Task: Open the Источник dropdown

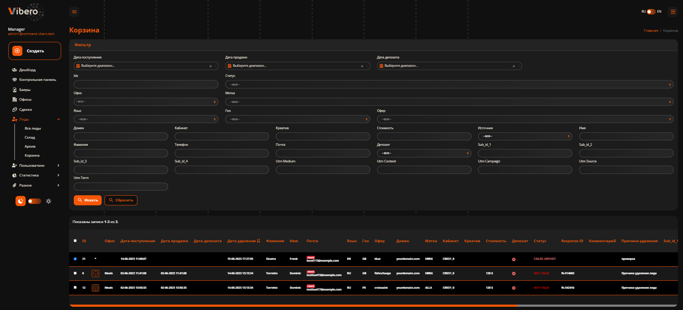Action: click(x=525, y=136)
